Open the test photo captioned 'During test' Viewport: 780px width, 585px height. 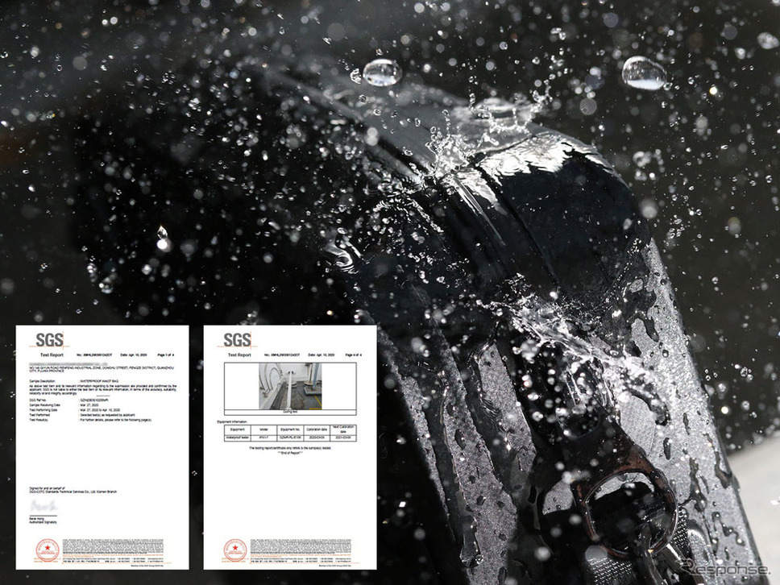coord(290,386)
